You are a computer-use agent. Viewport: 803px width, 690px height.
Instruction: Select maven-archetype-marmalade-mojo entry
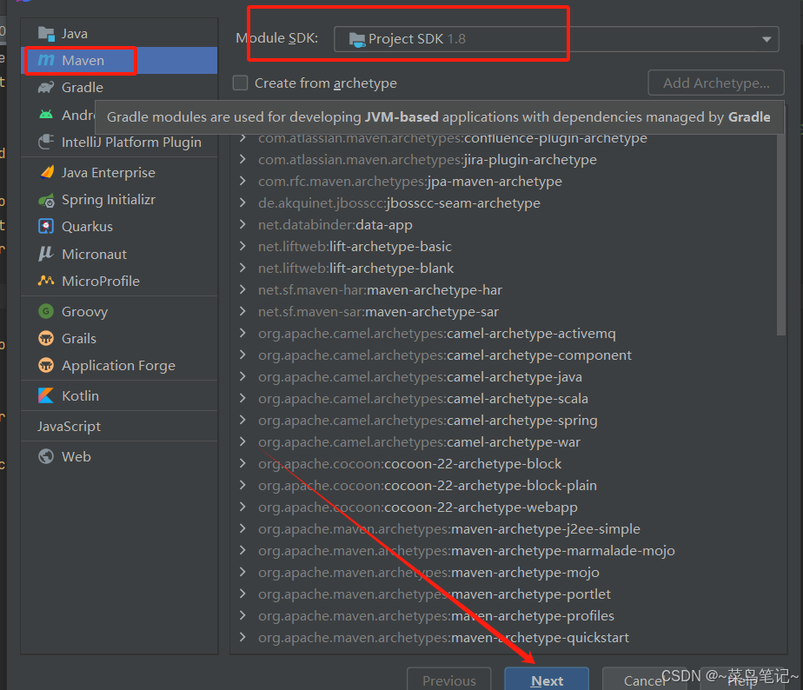point(467,550)
